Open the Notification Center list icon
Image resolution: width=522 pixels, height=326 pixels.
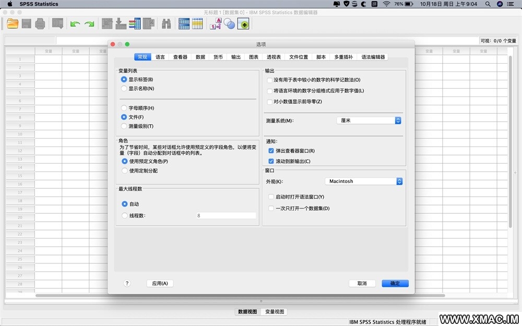[511, 4]
